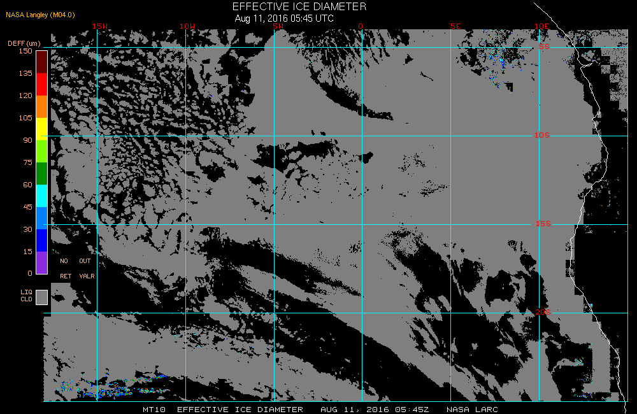Click the light green band near 90
This screenshot has height=414, width=637.
42,151
